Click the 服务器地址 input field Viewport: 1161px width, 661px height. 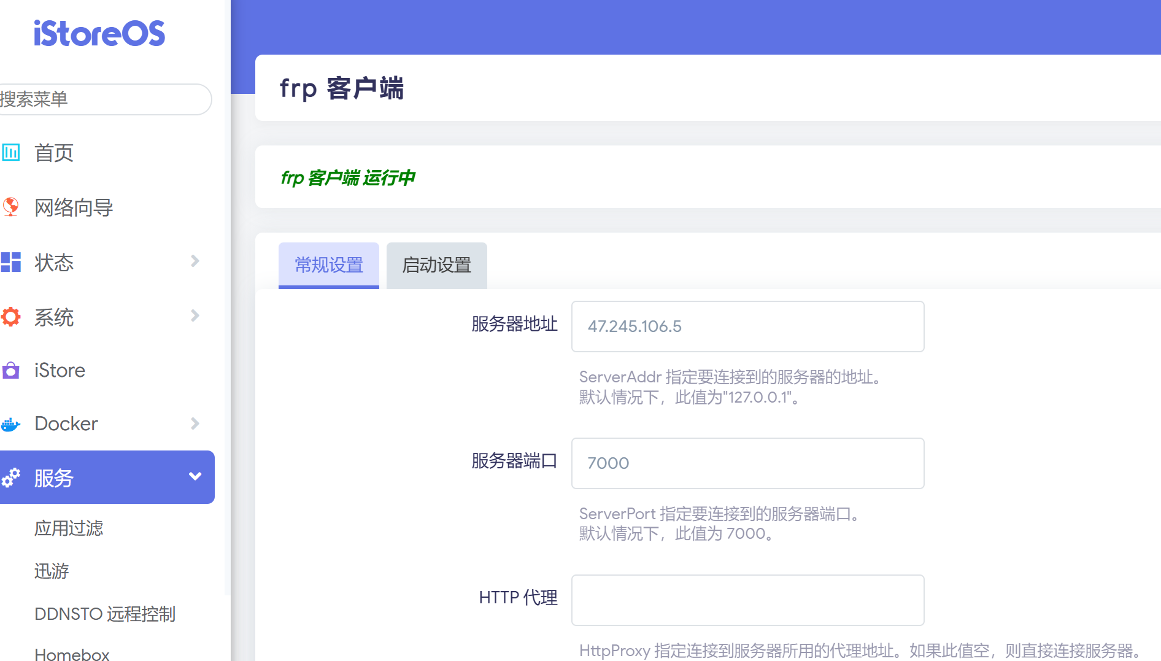click(747, 327)
